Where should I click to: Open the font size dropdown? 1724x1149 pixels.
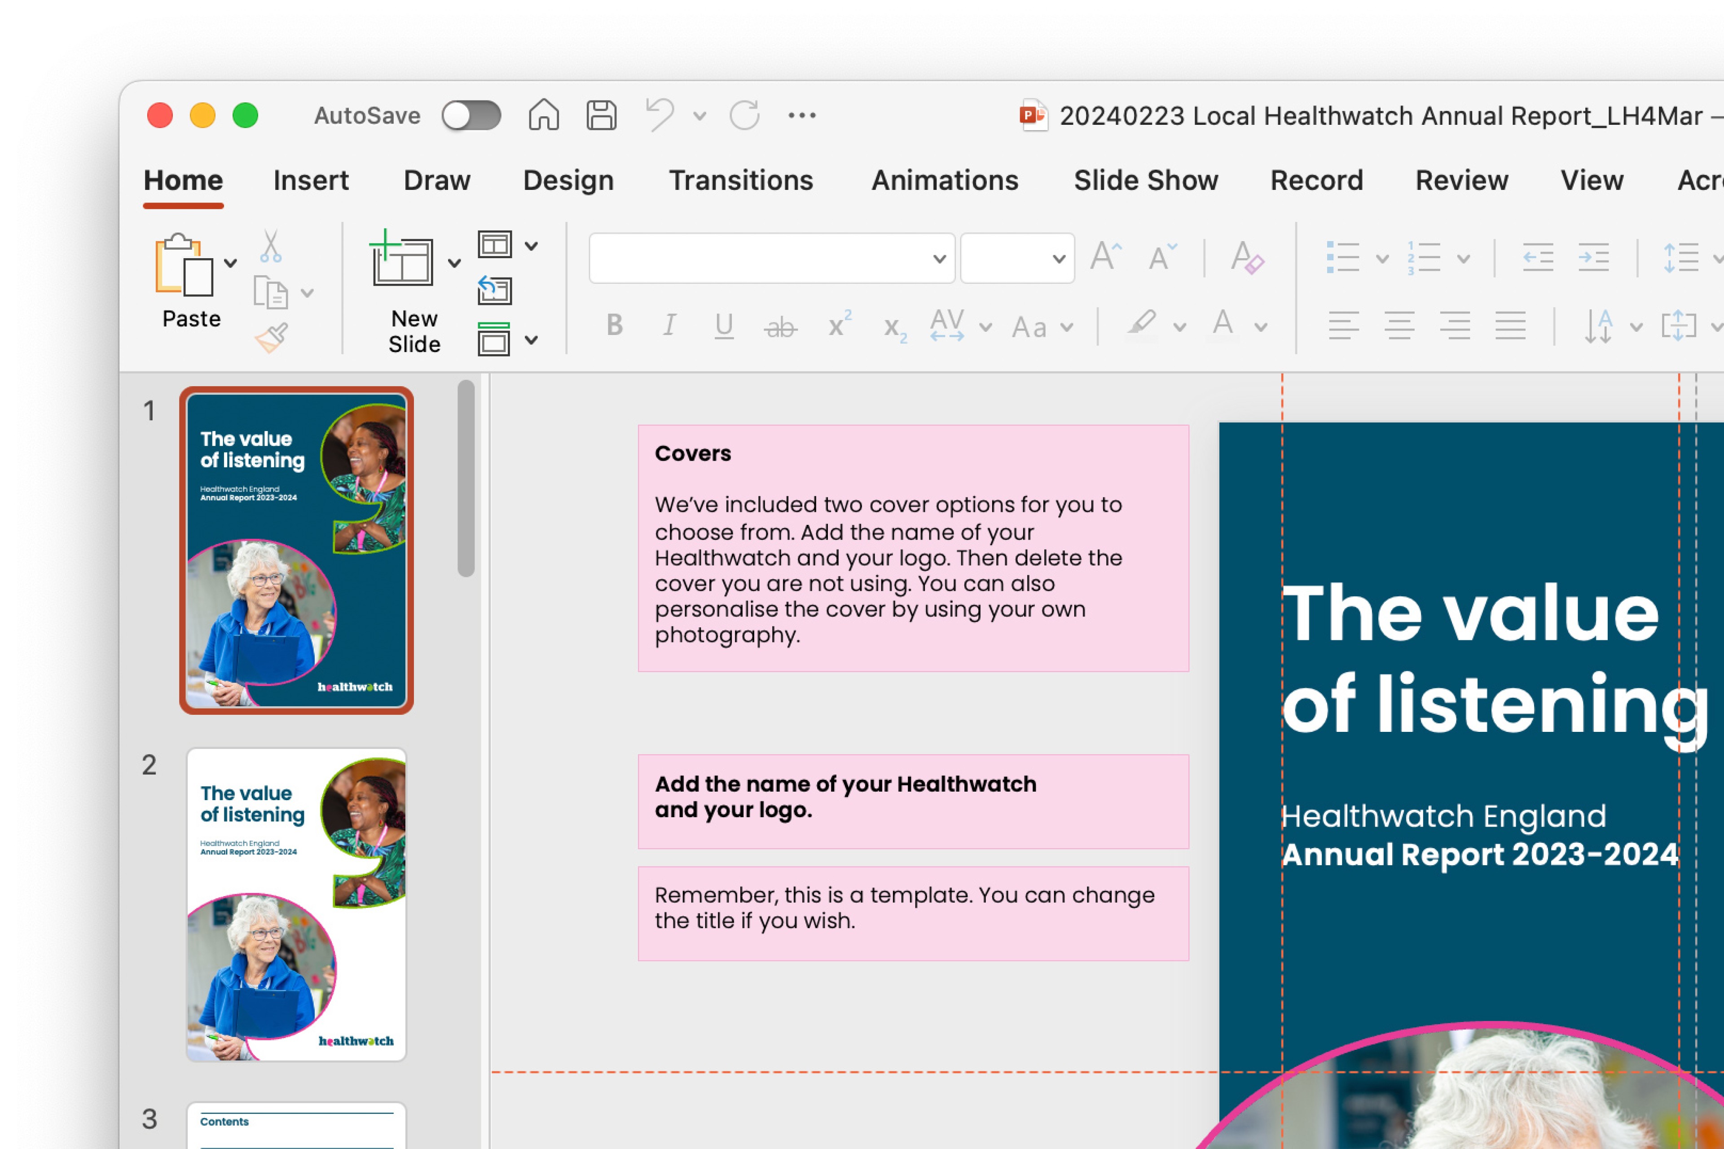[x=1058, y=259]
